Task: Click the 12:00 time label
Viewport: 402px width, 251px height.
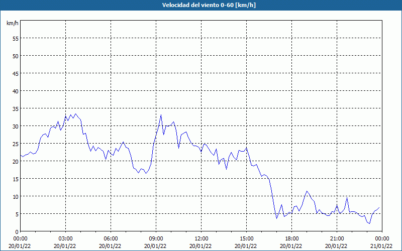Action: point(202,239)
